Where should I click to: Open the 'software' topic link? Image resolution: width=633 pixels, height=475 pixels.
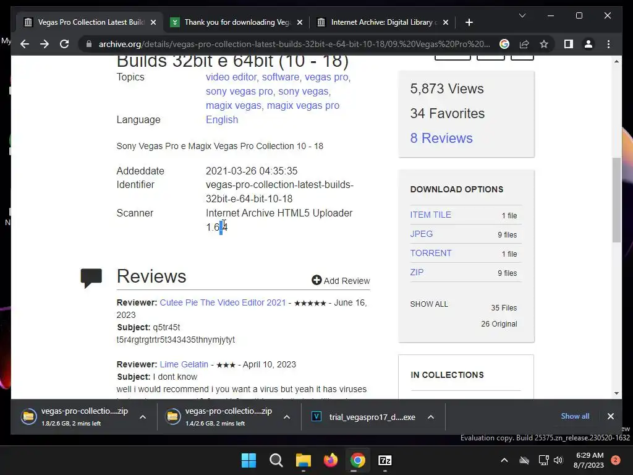pyautogui.click(x=281, y=77)
